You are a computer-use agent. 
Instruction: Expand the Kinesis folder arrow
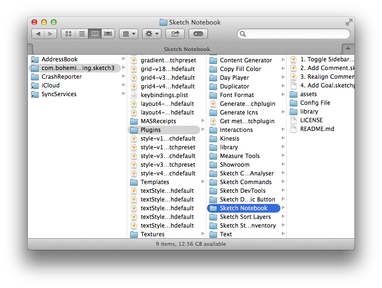click(x=283, y=138)
